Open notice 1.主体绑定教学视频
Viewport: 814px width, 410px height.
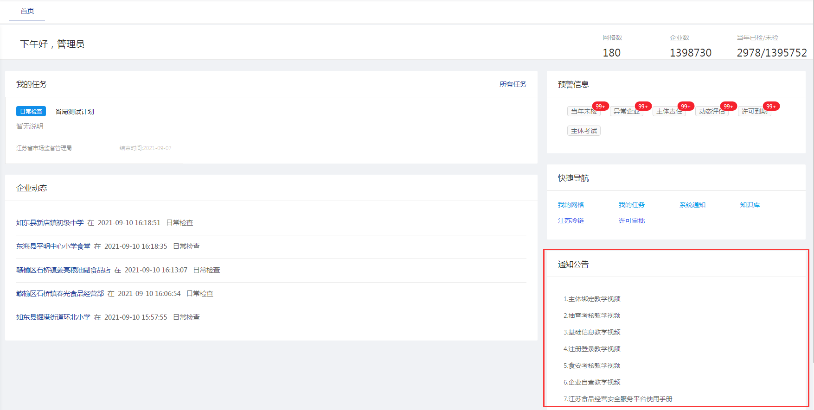pos(592,299)
